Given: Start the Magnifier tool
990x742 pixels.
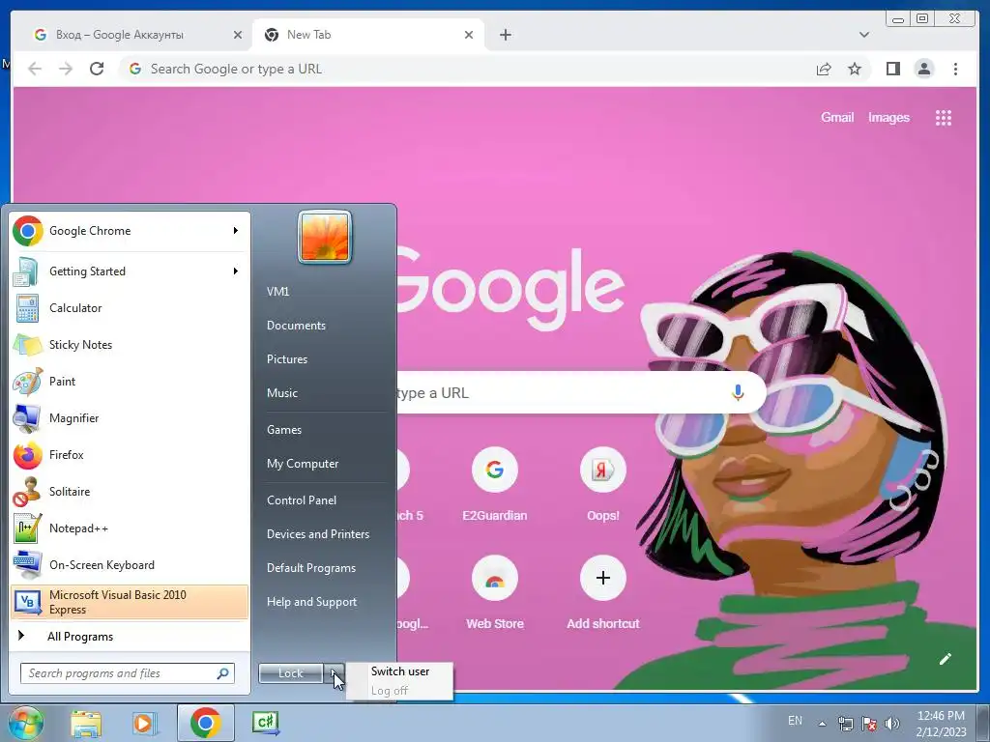Looking at the screenshot, I should tap(130, 417).
